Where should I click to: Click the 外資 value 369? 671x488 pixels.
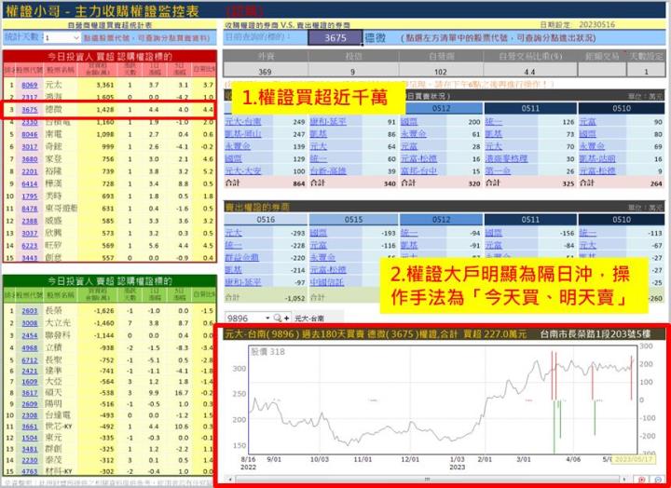pos(265,72)
